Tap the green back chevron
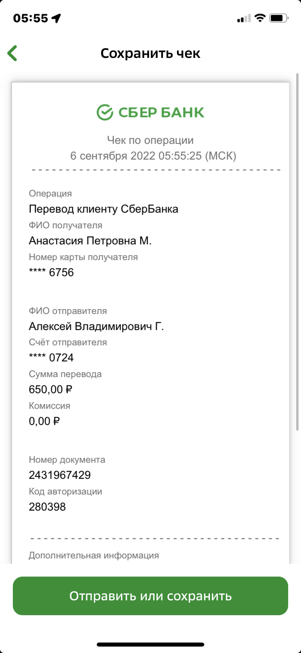Image resolution: width=301 pixels, height=653 pixels. pos(12,53)
